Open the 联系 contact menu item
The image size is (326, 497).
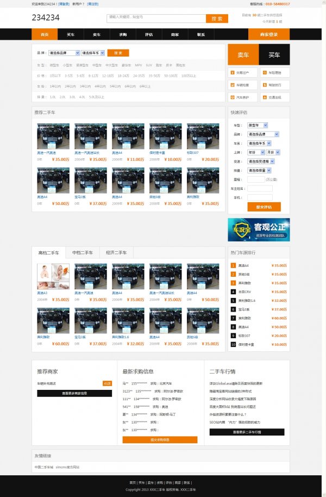[x=201, y=34]
